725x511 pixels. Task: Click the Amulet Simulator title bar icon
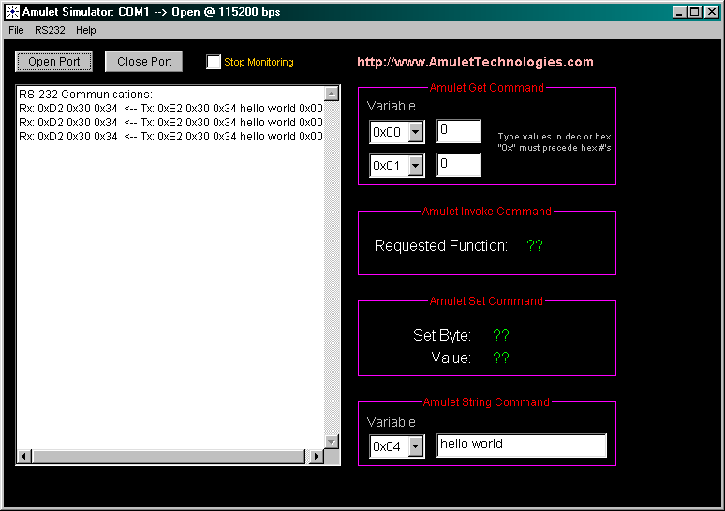click(x=12, y=12)
